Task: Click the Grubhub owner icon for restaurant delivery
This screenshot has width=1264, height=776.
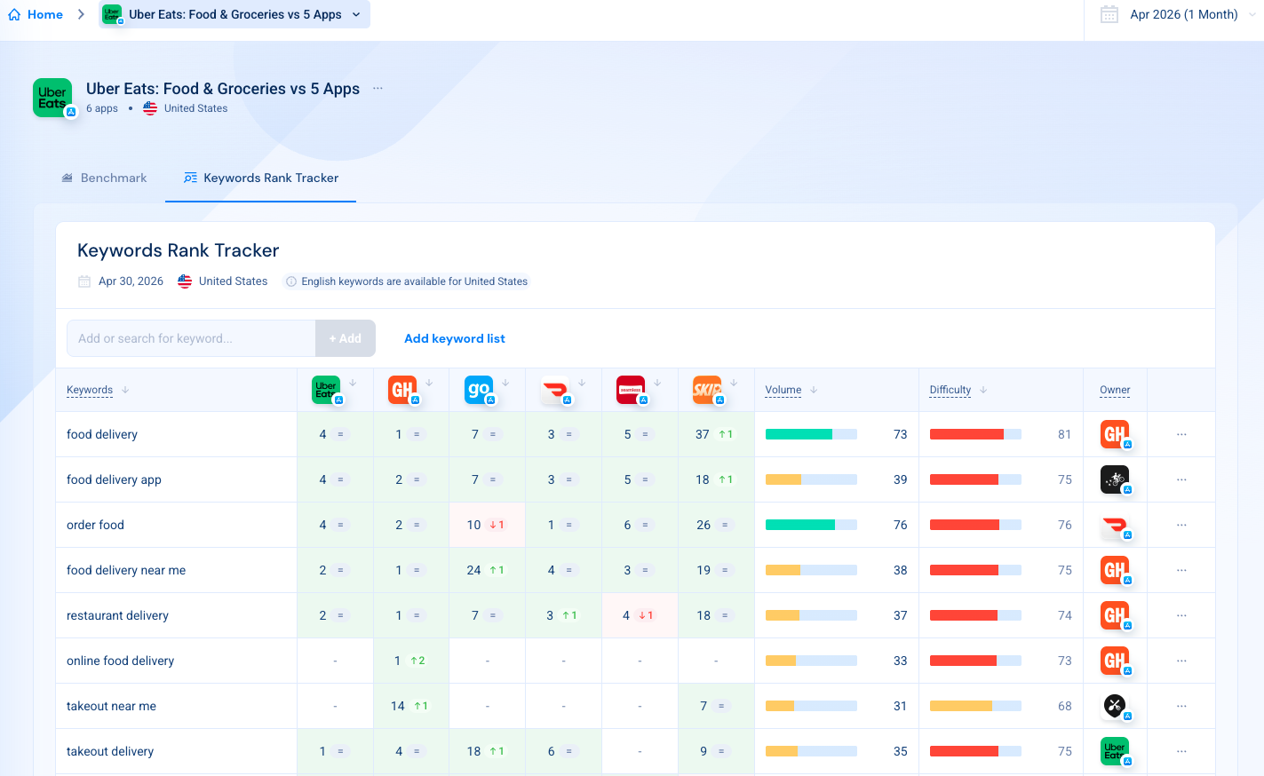Action: click(1115, 615)
